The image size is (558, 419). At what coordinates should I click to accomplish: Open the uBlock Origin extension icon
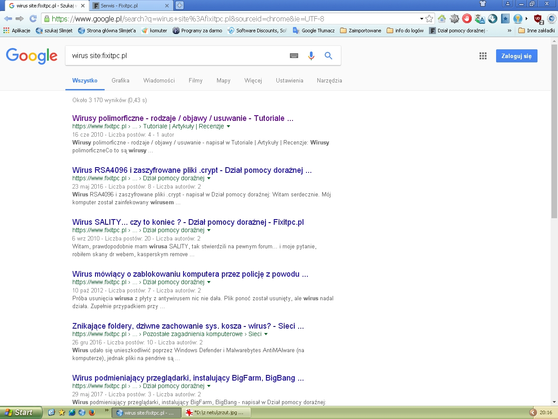pyautogui.click(x=539, y=19)
